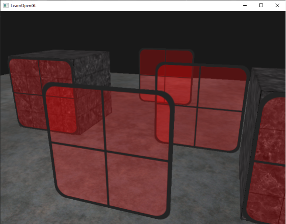Click the LearnOpenGL app icon in the title bar
Image resolution: width=286 pixels, height=224 pixels.
point(6,6)
